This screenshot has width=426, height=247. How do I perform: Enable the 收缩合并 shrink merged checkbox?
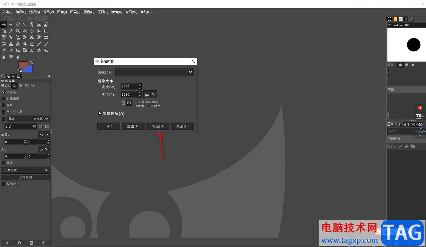(x=4, y=184)
